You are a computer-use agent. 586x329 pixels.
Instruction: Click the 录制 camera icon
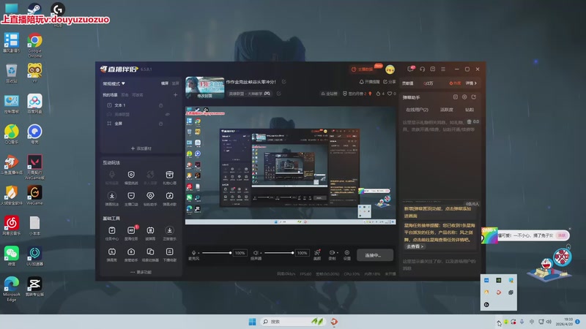332,253
